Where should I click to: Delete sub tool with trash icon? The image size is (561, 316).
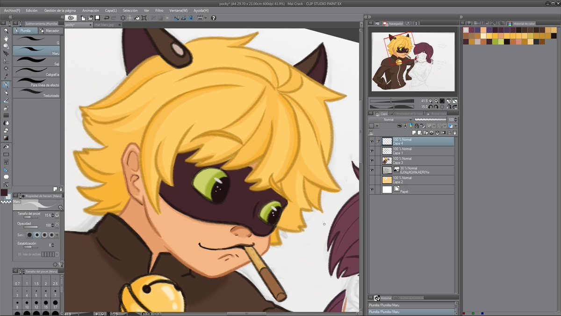[61, 189]
